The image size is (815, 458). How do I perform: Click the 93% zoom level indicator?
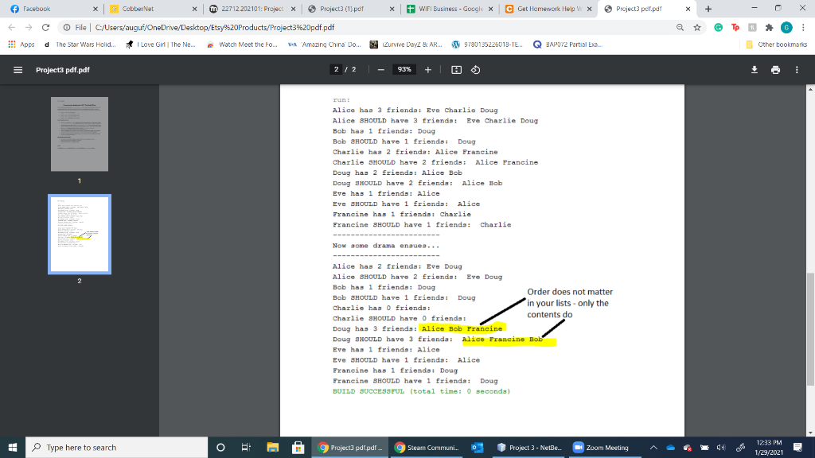404,69
